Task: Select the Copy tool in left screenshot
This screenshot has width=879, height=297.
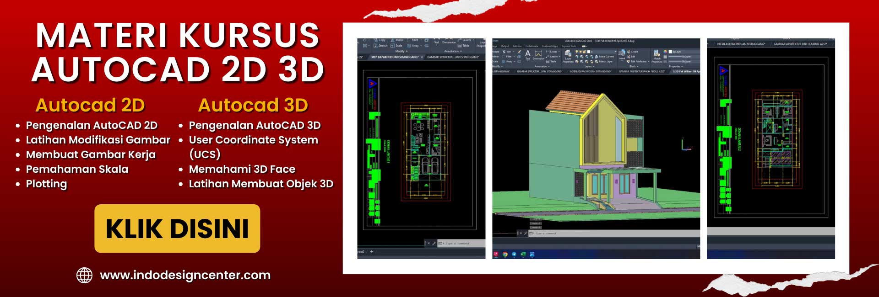Action: tap(380, 40)
